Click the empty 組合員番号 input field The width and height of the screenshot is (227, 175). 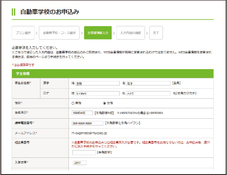coord(84,153)
